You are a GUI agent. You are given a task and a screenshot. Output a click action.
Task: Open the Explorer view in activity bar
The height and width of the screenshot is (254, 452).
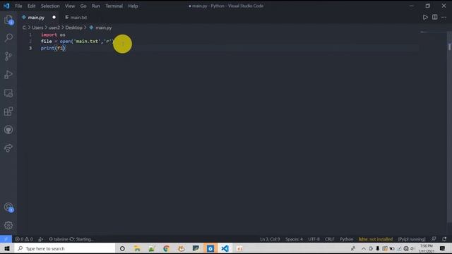[8, 20]
